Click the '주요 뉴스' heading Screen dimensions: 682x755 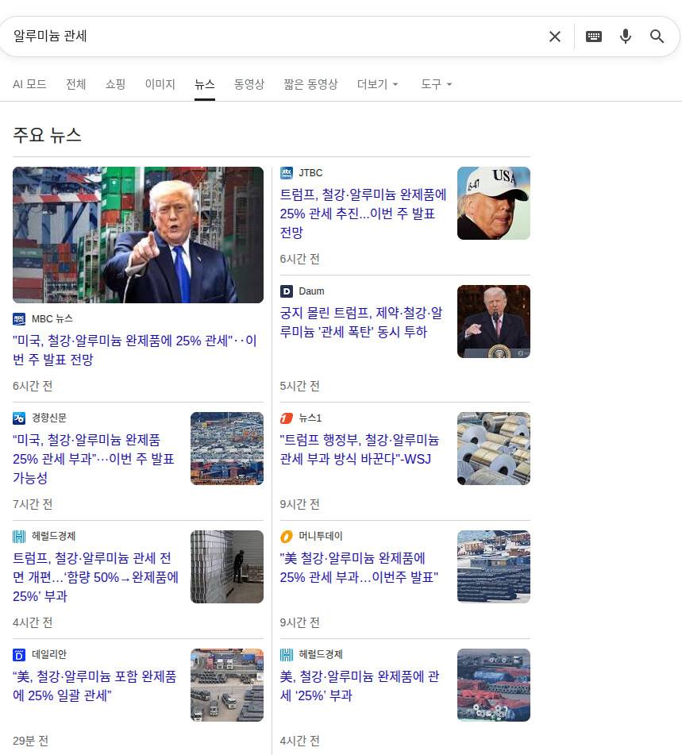[x=47, y=135]
